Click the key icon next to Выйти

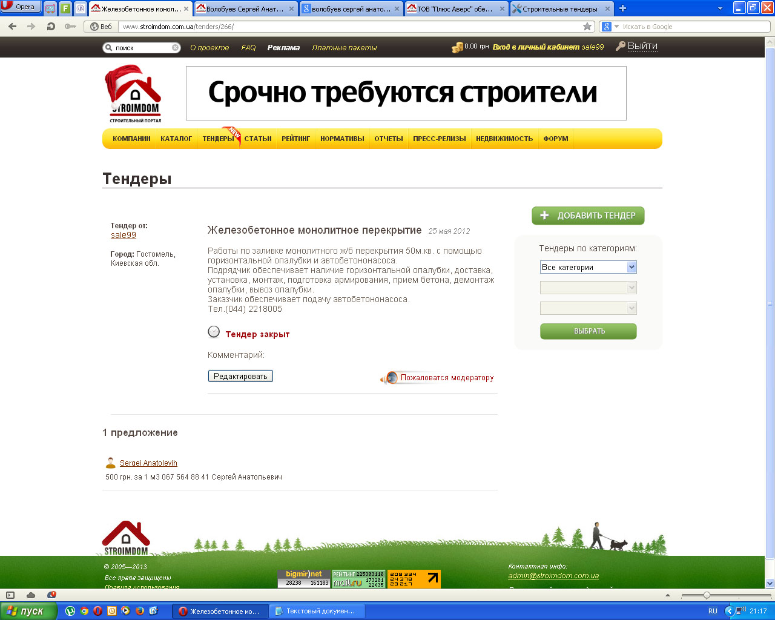coord(620,47)
